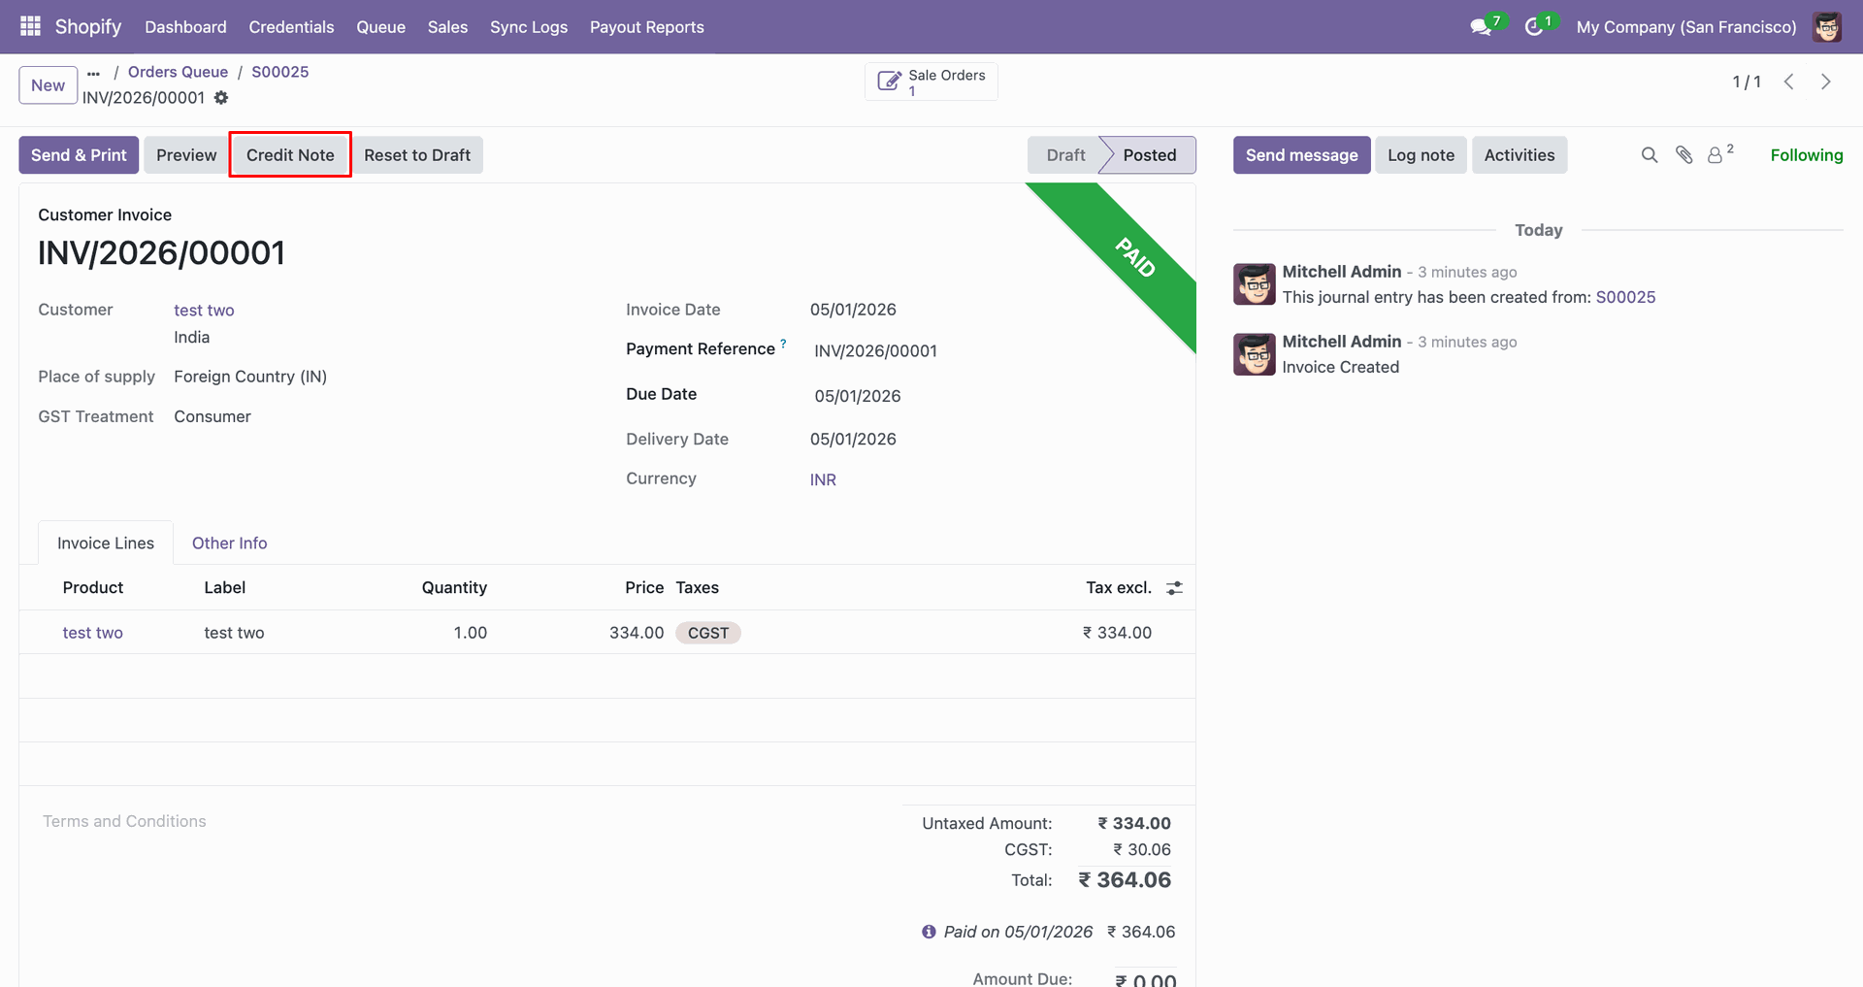
Task: Click Payment Reference help question mark
Action: coord(783,344)
